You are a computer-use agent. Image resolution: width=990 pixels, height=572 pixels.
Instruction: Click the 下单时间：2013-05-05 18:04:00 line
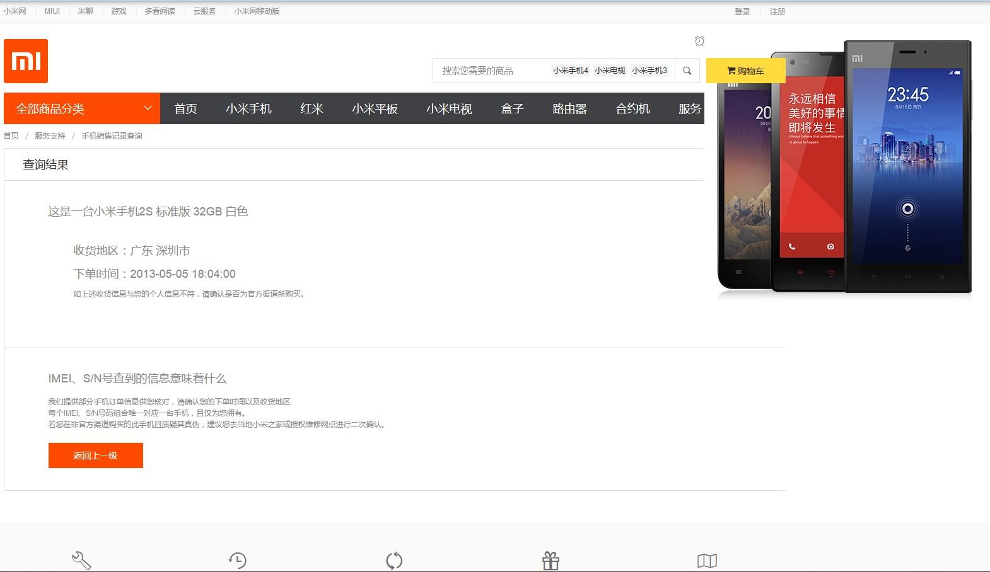click(154, 274)
